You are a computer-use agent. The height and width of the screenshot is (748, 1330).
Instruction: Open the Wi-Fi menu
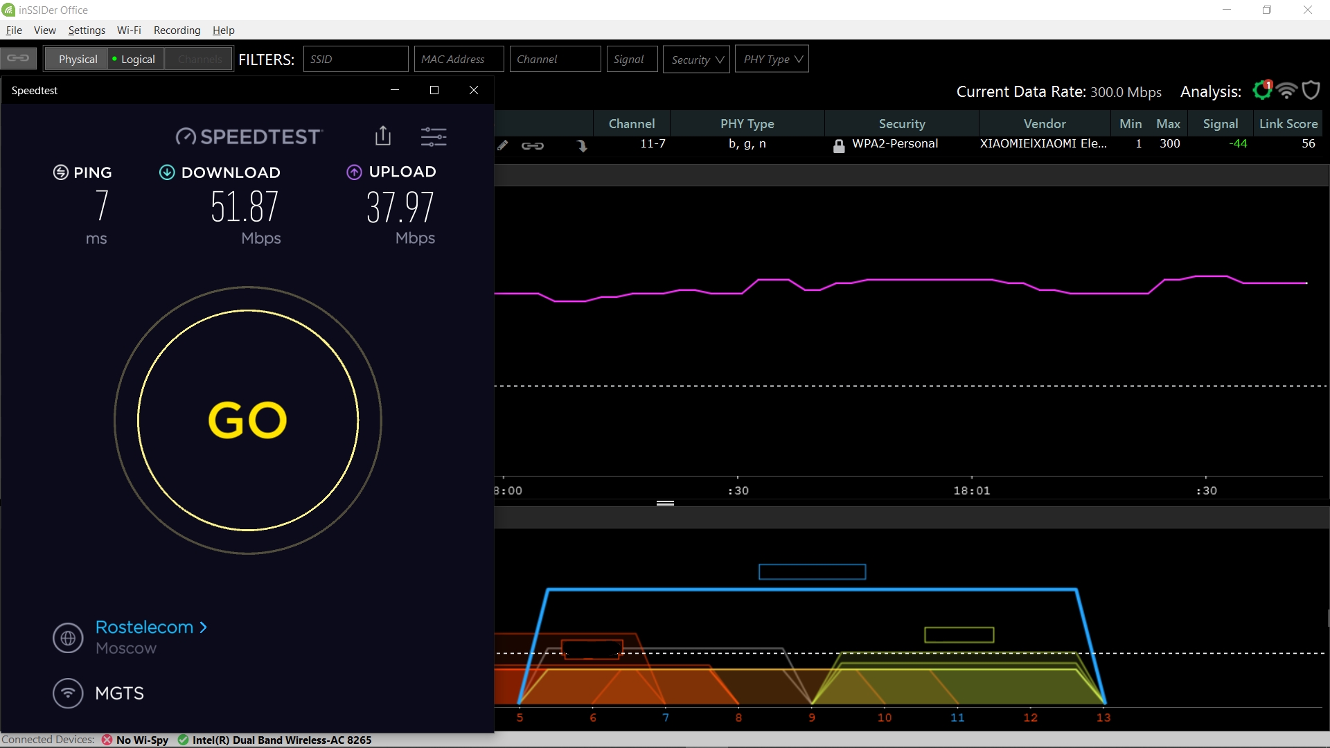click(x=129, y=30)
